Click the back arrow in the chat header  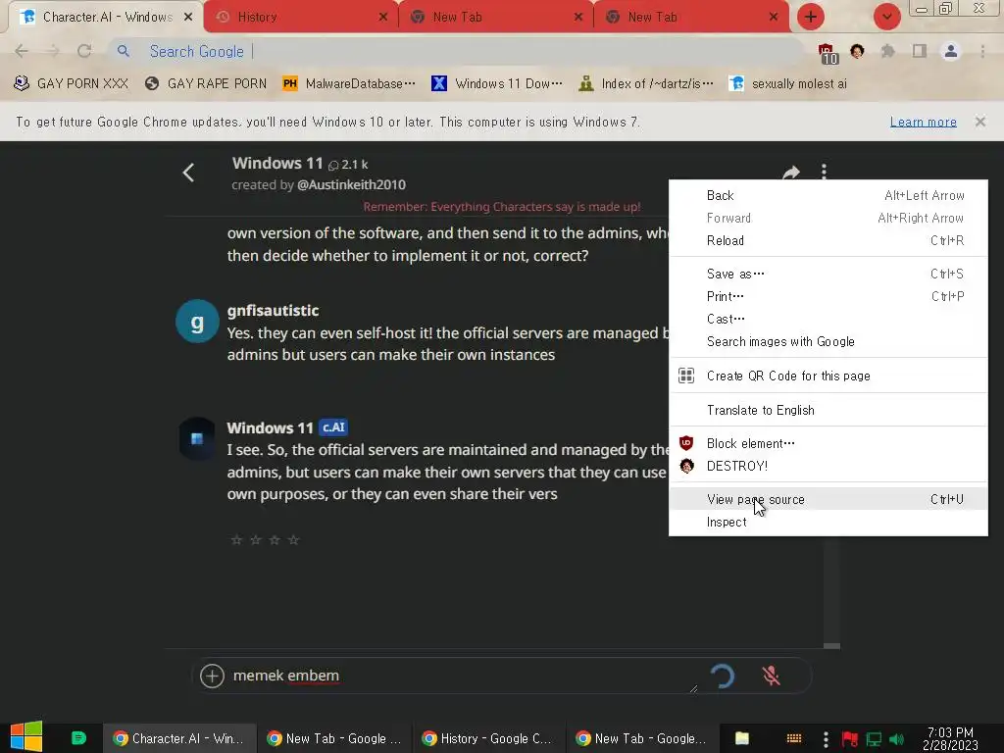[188, 173]
